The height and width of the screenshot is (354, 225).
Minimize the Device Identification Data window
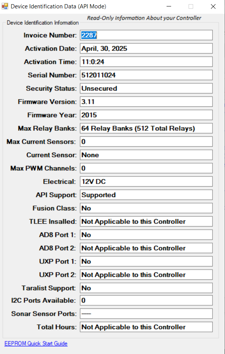169,6
